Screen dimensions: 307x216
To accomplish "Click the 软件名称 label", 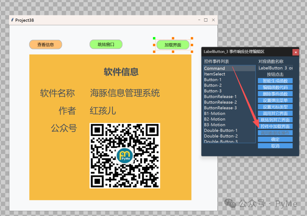I will 57,93.
